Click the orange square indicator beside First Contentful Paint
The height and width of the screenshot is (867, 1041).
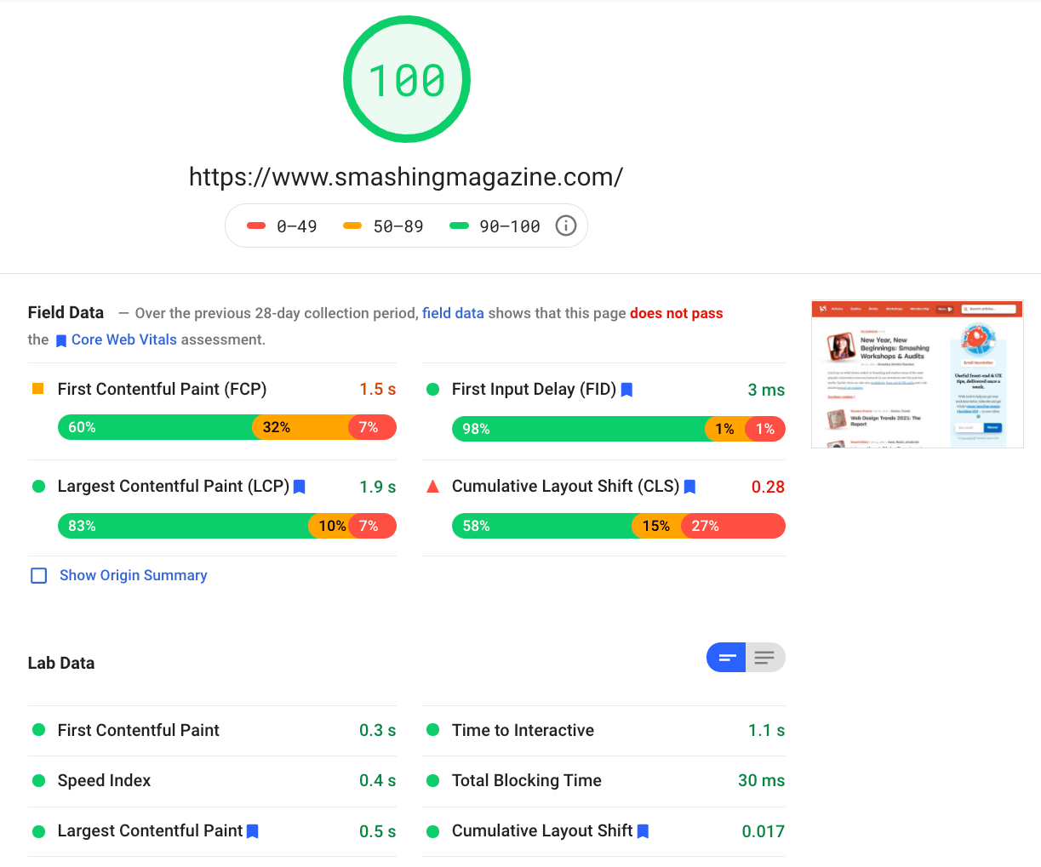tap(37, 389)
